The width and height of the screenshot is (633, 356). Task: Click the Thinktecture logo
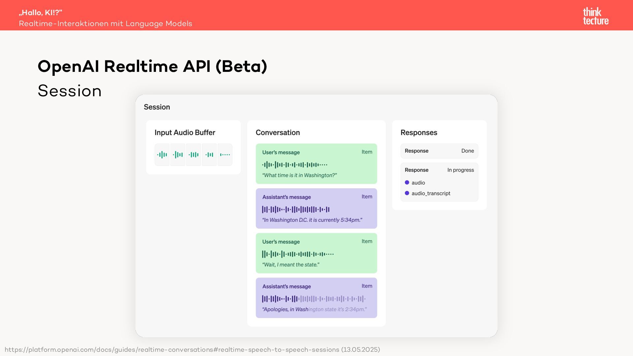coord(595,16)
